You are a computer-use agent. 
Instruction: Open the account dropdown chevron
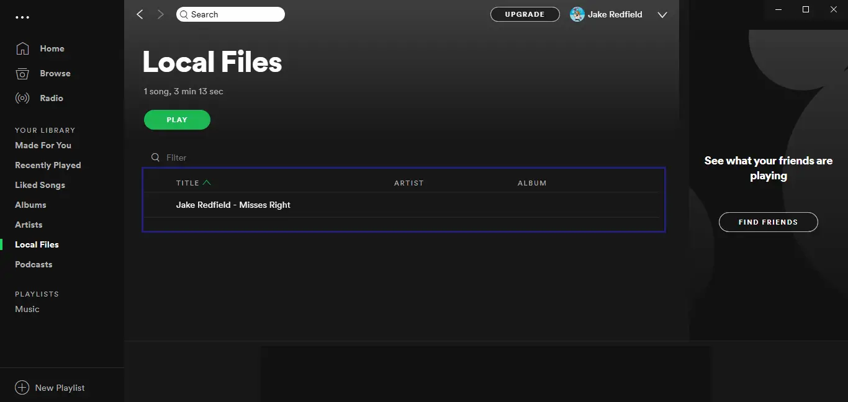tap(662, 14)
